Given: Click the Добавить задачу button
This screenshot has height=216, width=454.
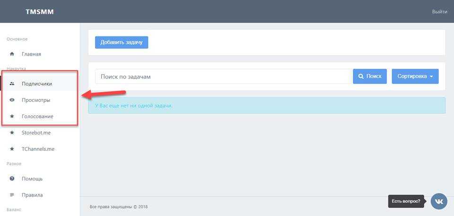Looking at the screenshot, I should (122, 42).
